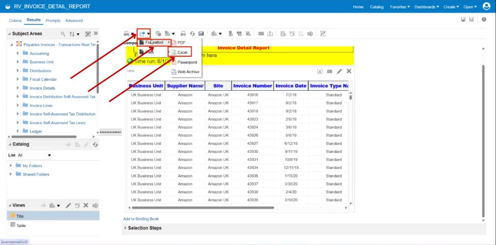The height and width of the screenshot is (245, 496).
Task: Expand the Selection Steps section
Action: click(125, 228)
